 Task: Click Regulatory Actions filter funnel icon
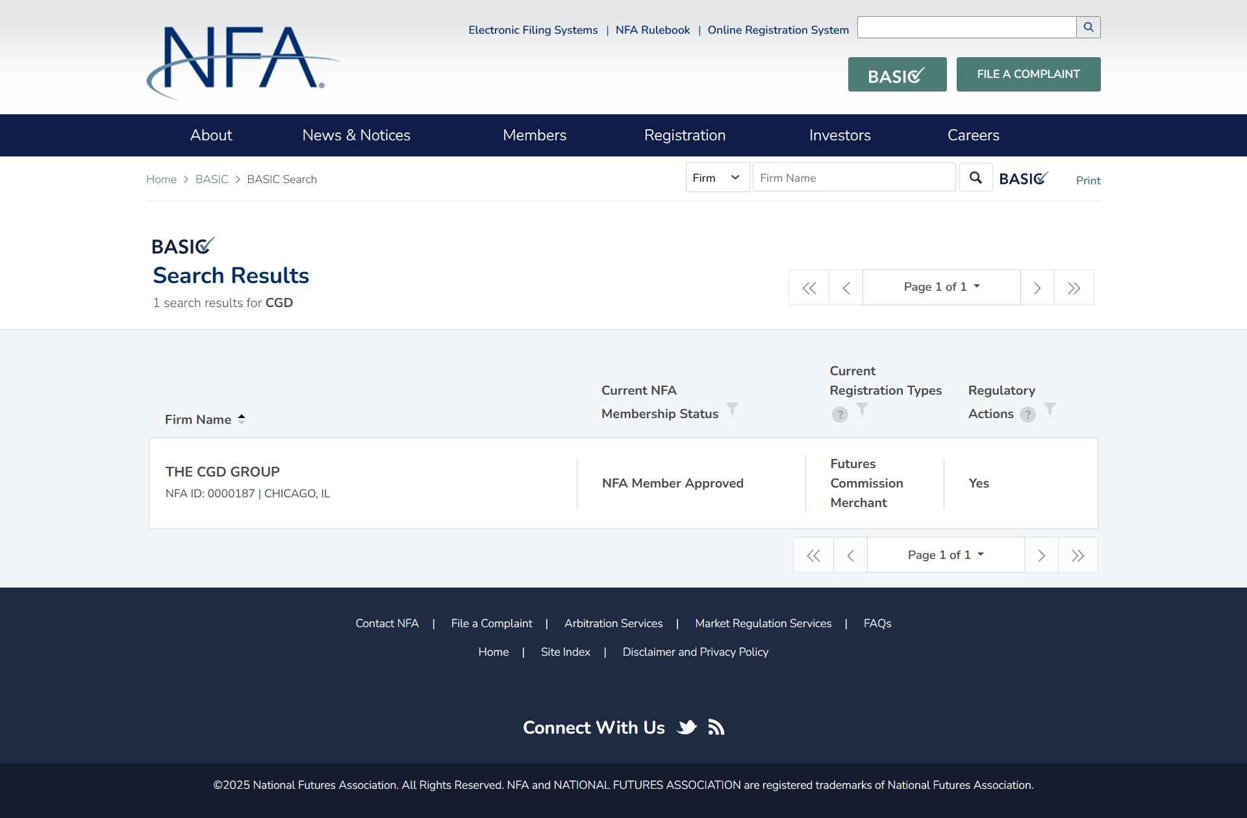point(1050,409)
